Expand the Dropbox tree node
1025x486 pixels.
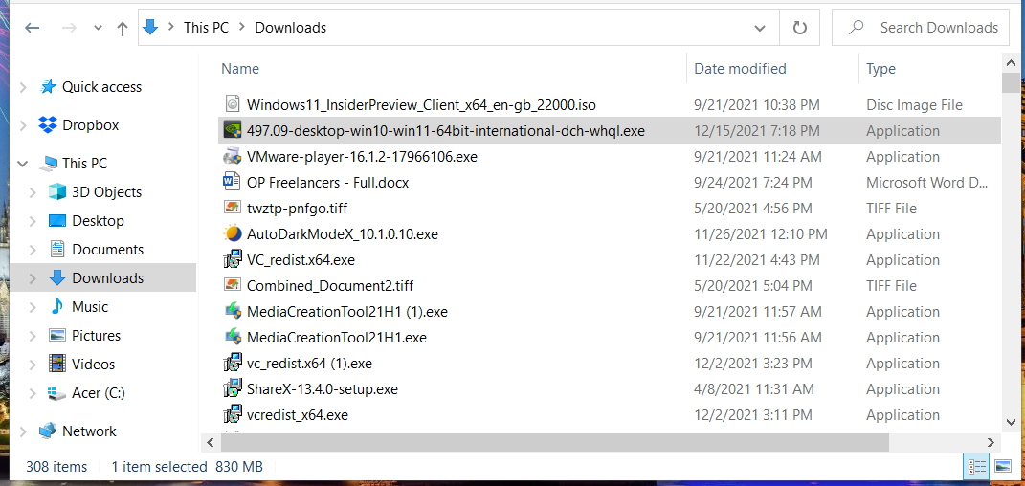click(24, 124)
